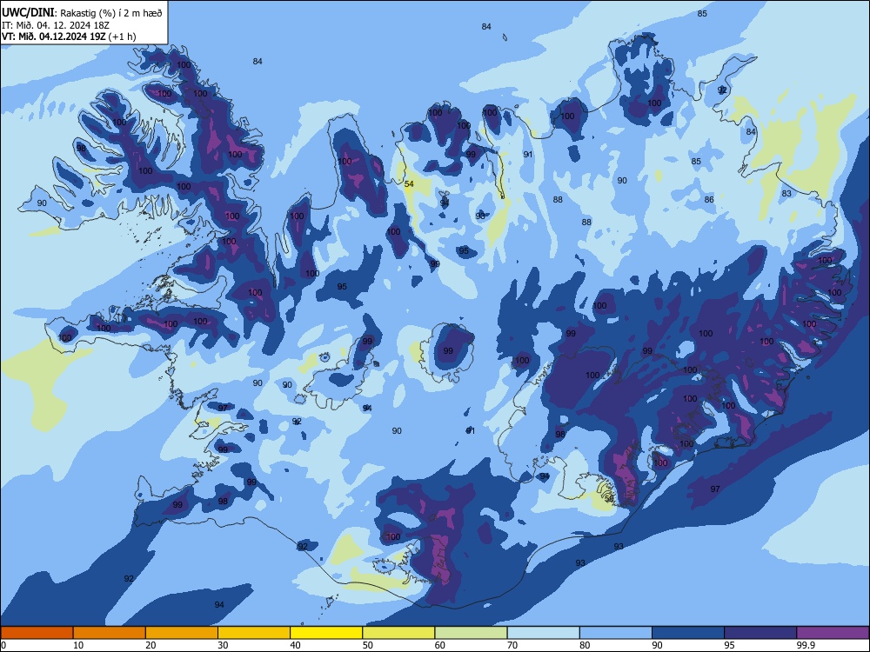
Task: Click the 'VT: Mið. 04.12.2024 19Z' valid time
Action: 53,37
